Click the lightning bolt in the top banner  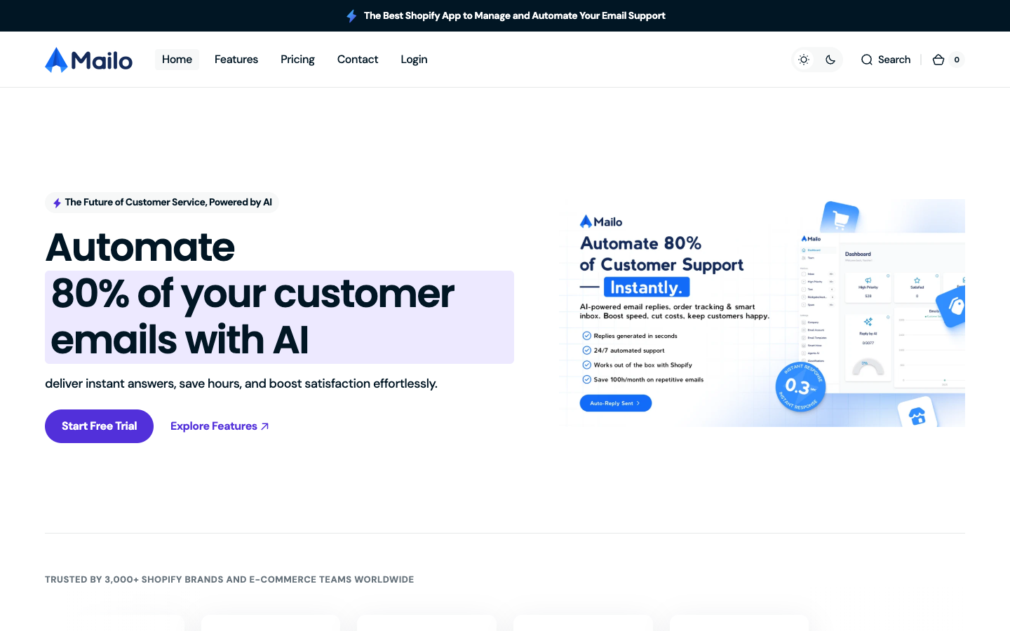point(351,15)
